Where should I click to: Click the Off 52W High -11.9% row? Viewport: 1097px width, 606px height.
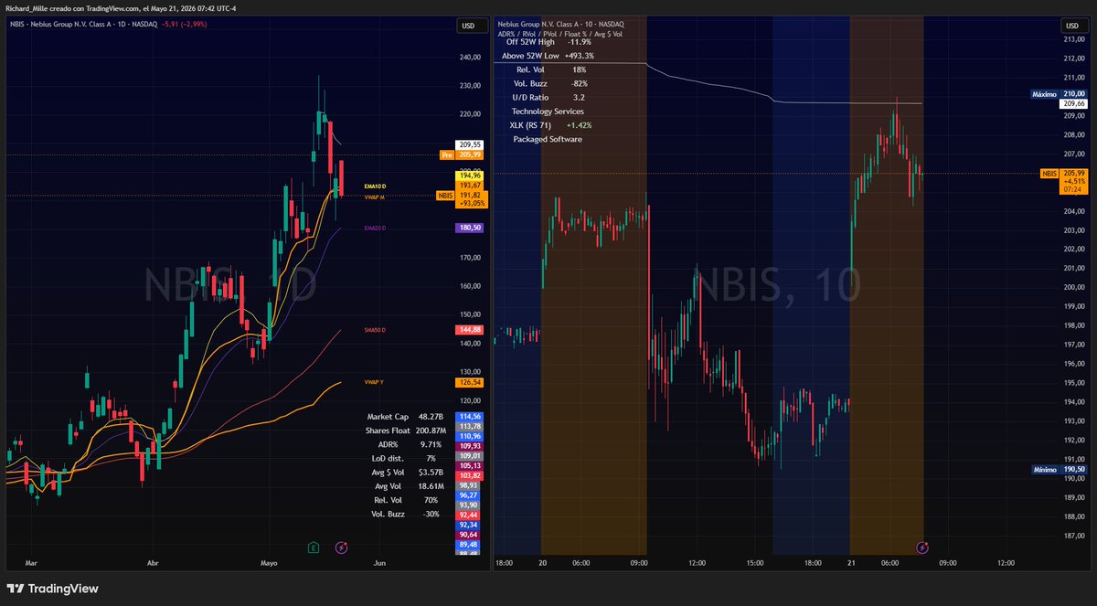click(548, 42)
